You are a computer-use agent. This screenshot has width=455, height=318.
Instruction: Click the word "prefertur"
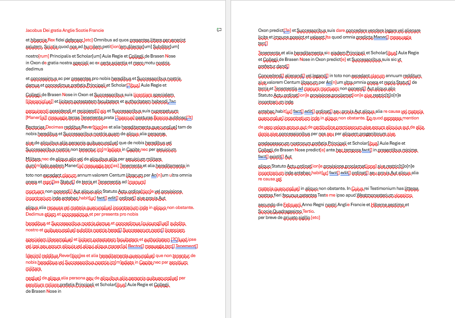[x=267, y=66]
